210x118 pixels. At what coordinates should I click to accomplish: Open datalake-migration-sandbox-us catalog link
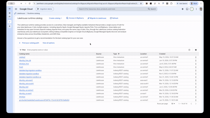click(x=30, y=77)
